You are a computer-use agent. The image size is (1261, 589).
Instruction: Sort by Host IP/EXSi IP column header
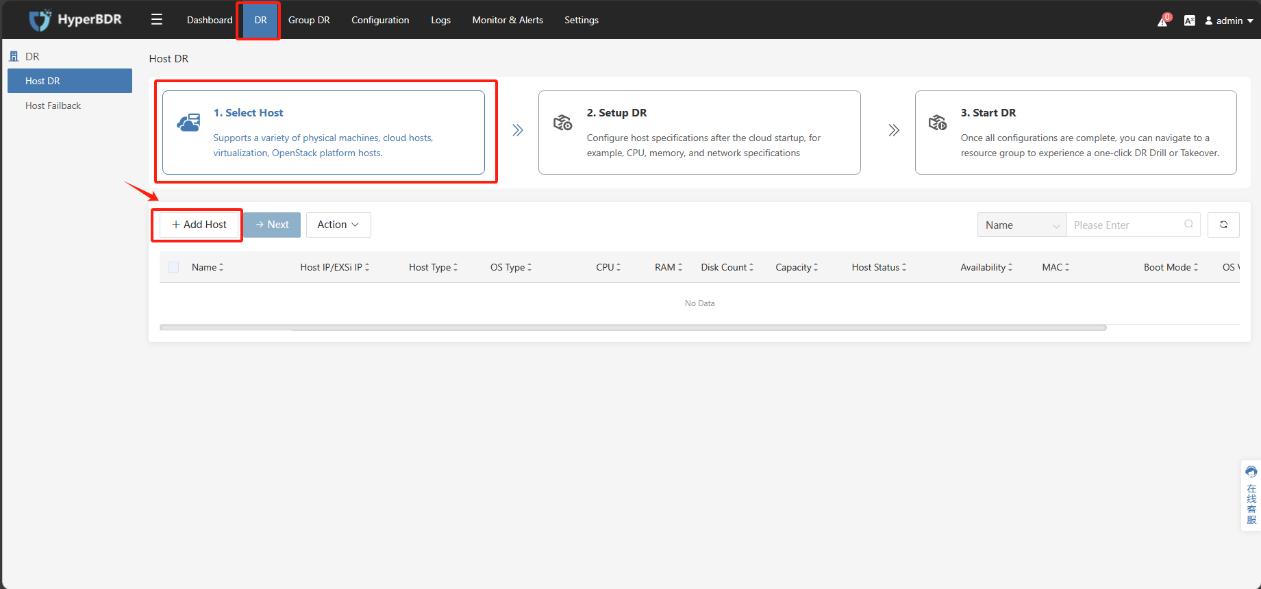click(334, 267)
